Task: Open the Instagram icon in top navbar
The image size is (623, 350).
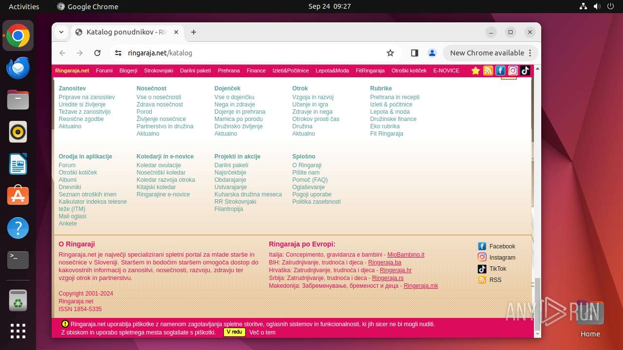Action: click(x=513, y=71)
